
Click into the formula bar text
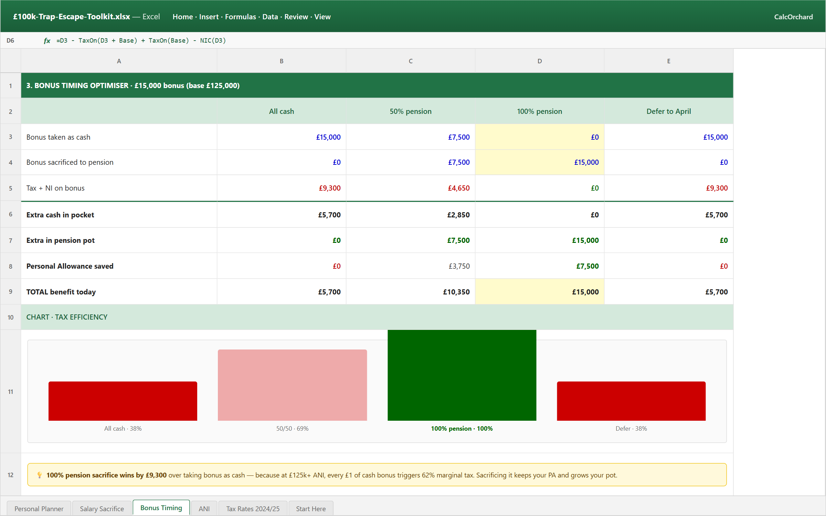pyautogui.click(x=141, y=41)
